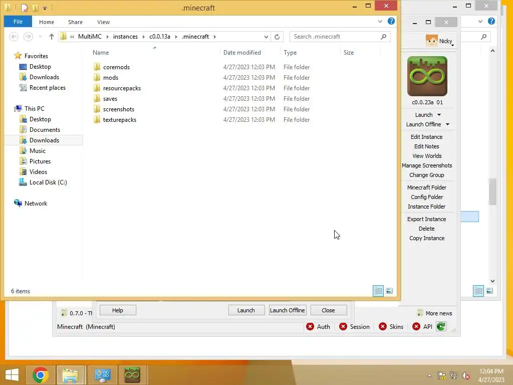This screenshot has height=385, width=513.
Task: Select Network in the navigation pane
Action: [31, 204]
